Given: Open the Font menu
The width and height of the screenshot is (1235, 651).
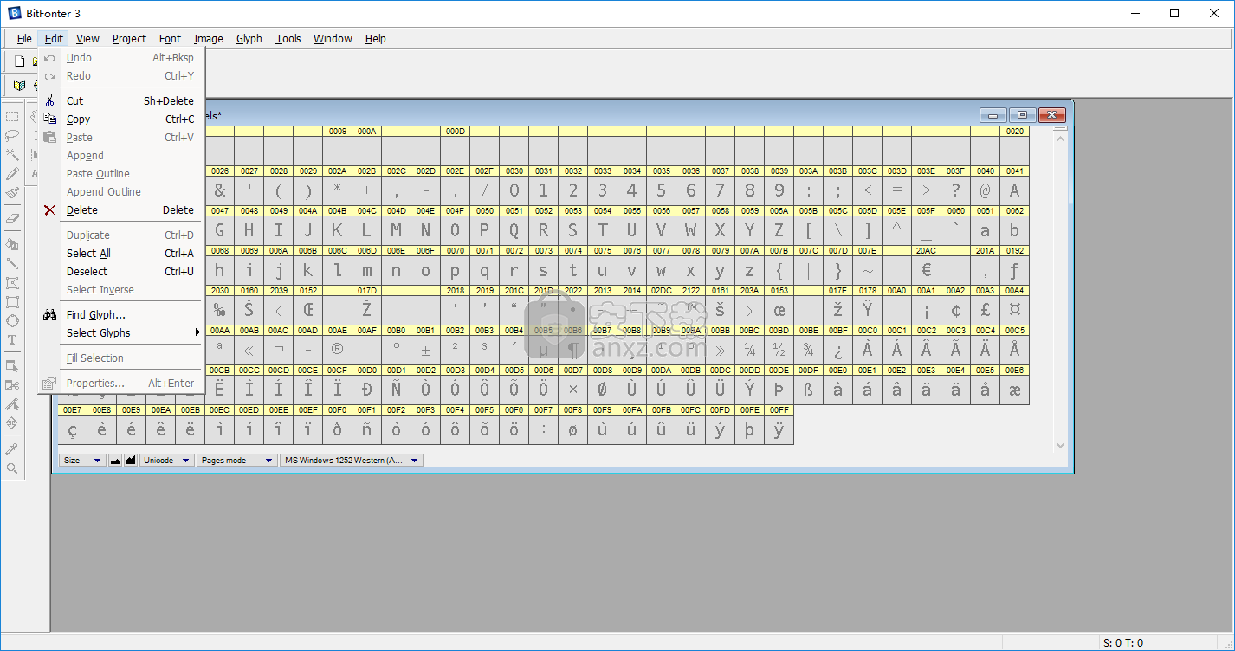Looking at the screenshot, I should click(x=170, y=38).
